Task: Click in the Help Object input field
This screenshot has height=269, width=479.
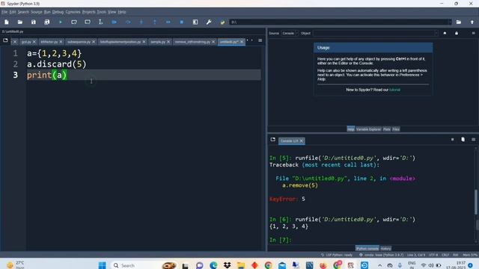Action: click(x=373, y=33)
